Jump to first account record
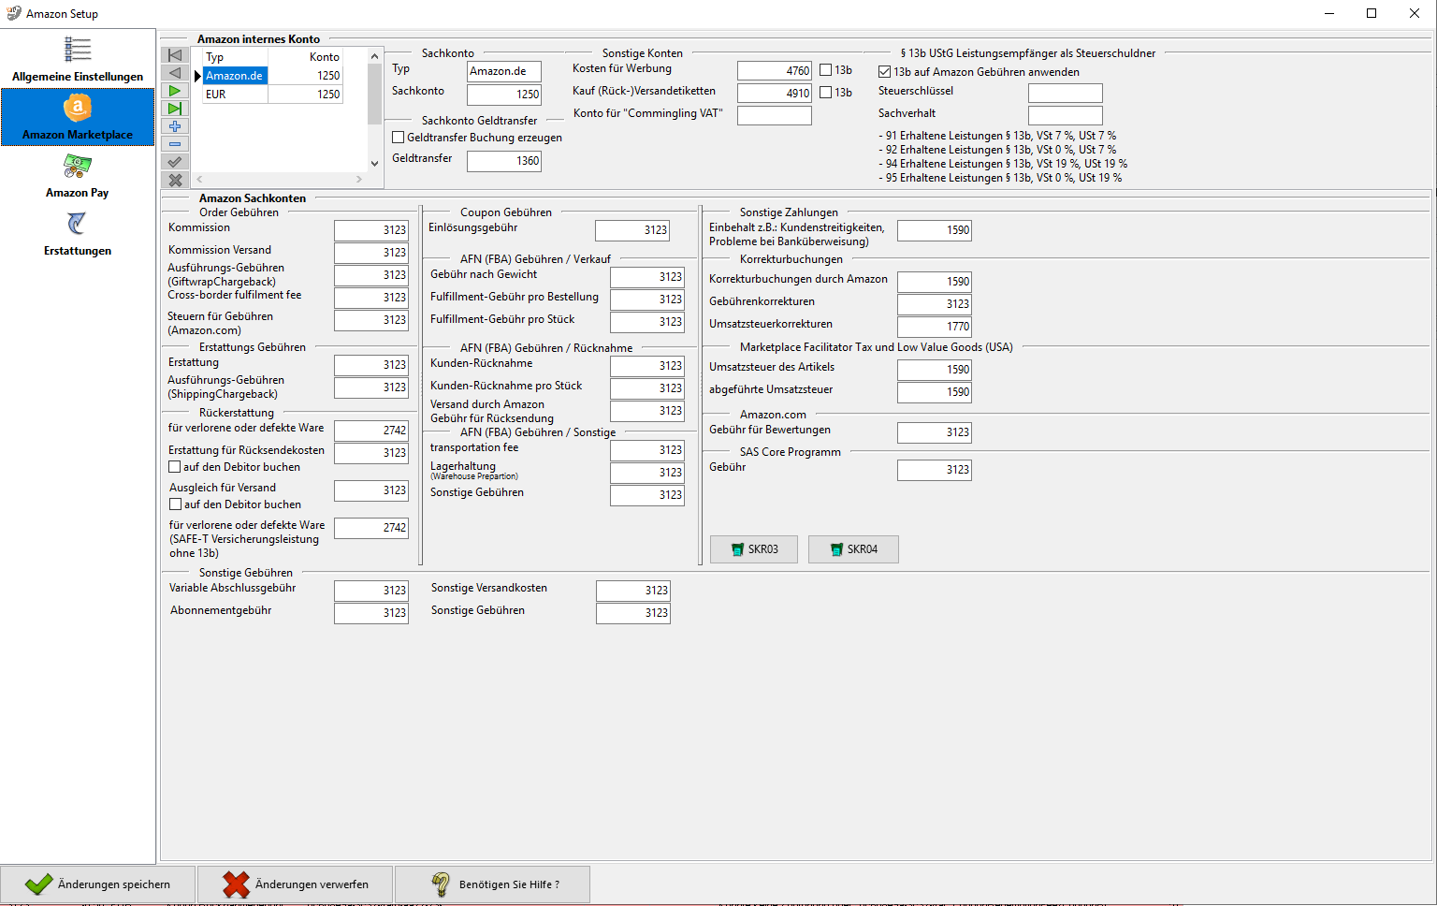The height and width of the screenshot is (906, 1437). click(175, 55)
